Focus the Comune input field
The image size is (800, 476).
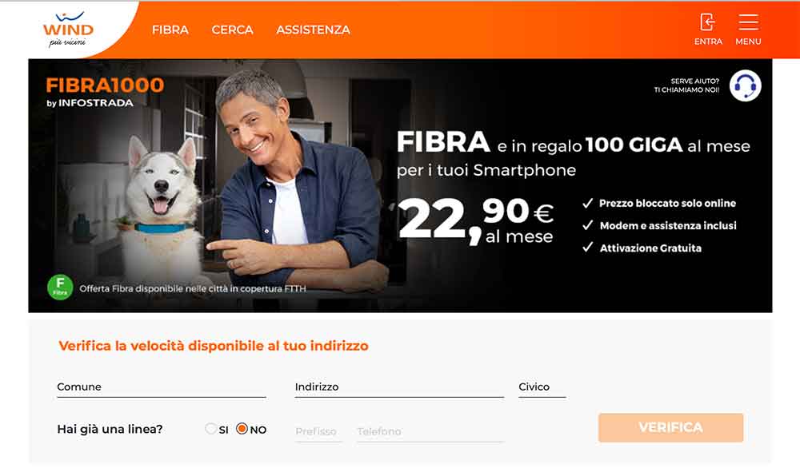click(162, 387)
